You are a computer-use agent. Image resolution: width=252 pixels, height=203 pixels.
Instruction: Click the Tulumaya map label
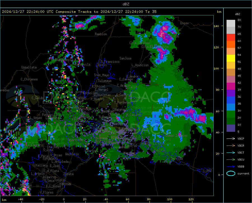(105, 81)
